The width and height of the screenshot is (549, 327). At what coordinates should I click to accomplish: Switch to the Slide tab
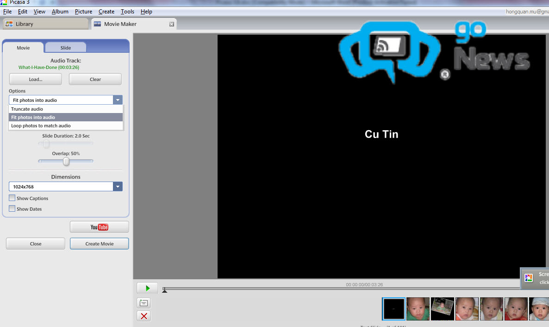[65, 48]
